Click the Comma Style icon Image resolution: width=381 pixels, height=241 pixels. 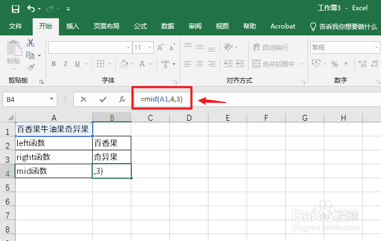pyautogui.click(x=346, y=64)
